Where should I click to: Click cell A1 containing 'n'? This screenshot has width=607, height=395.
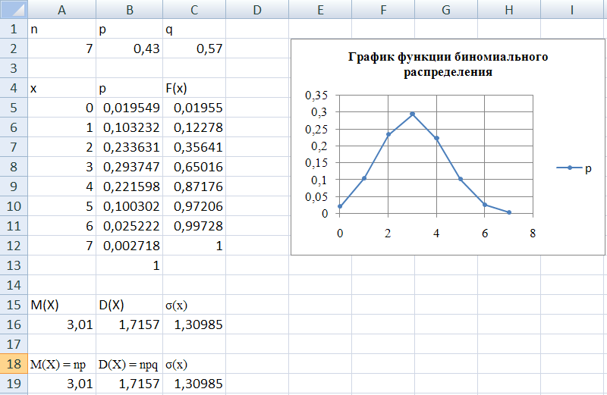[62, 29]
